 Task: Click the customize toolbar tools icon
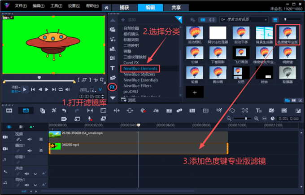point(54,111)
